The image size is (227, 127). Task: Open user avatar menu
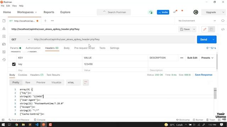click(196, 12)
